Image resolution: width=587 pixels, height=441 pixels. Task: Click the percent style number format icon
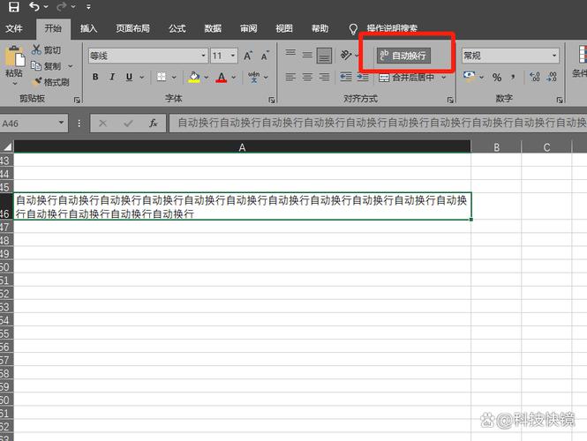[497, 78]
